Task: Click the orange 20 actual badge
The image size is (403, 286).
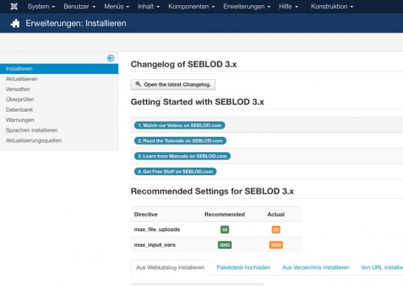Action: 276,229
